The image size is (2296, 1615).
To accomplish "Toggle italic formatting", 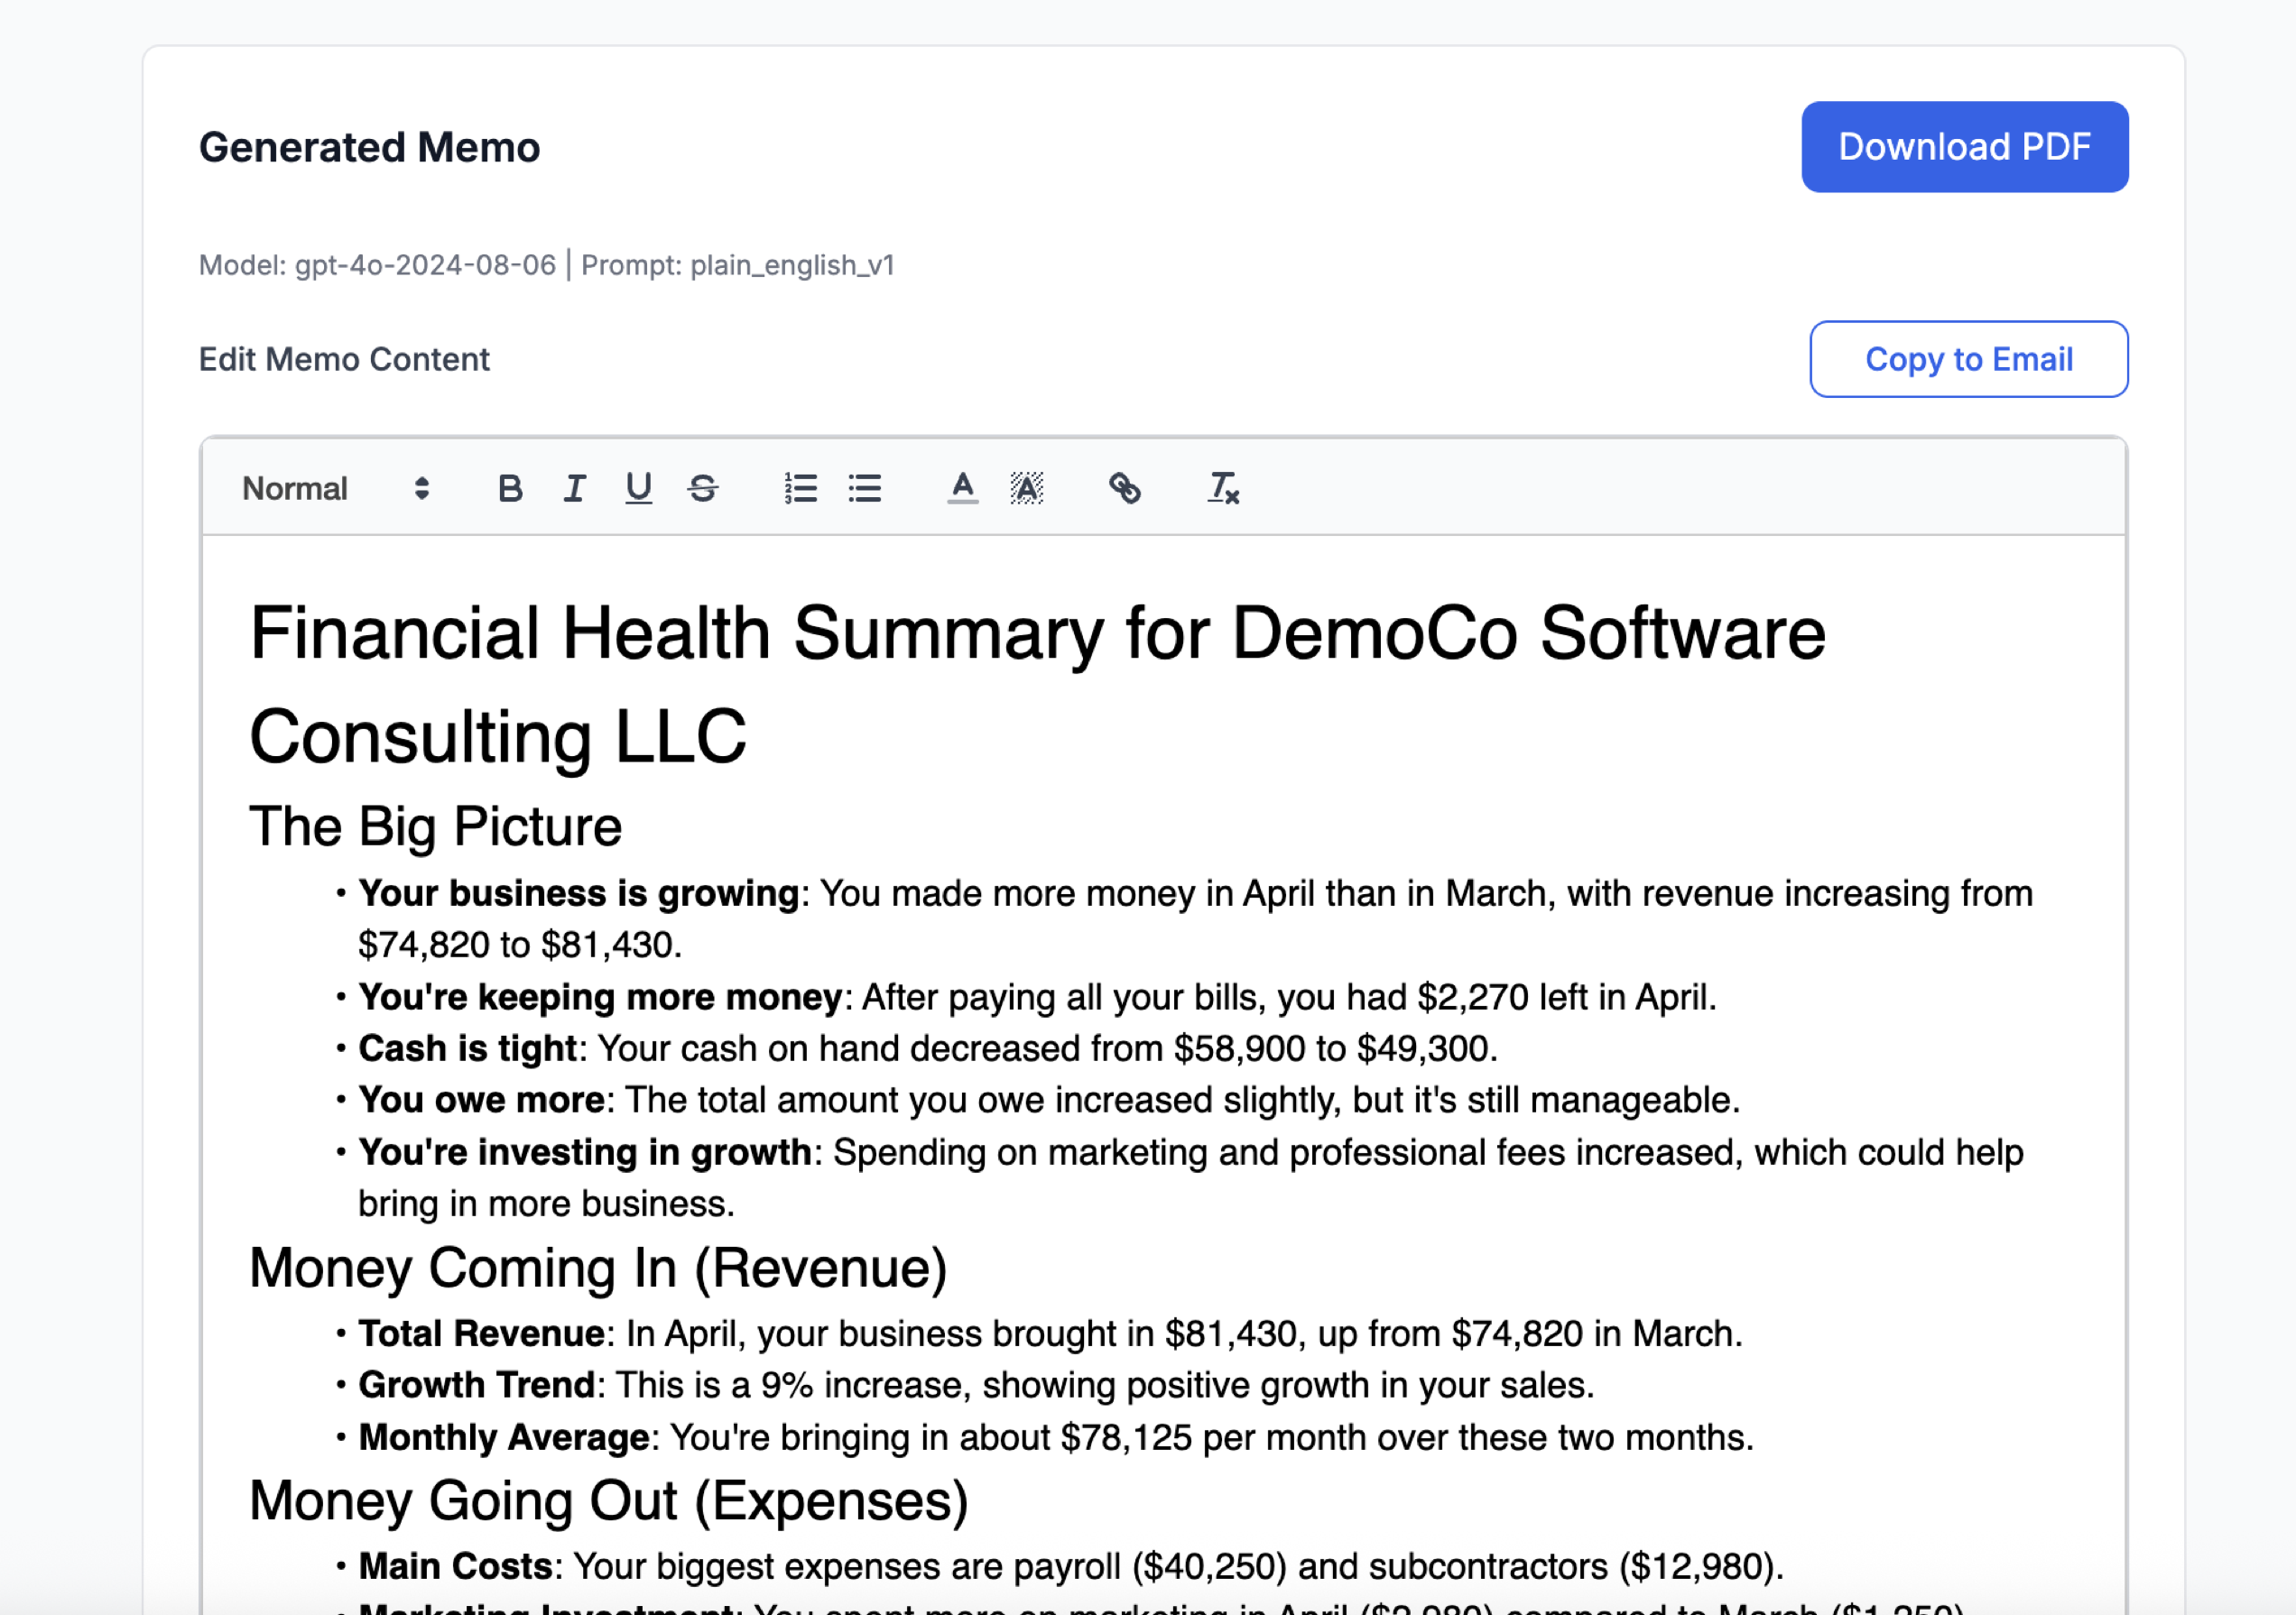I will (574, 490).
